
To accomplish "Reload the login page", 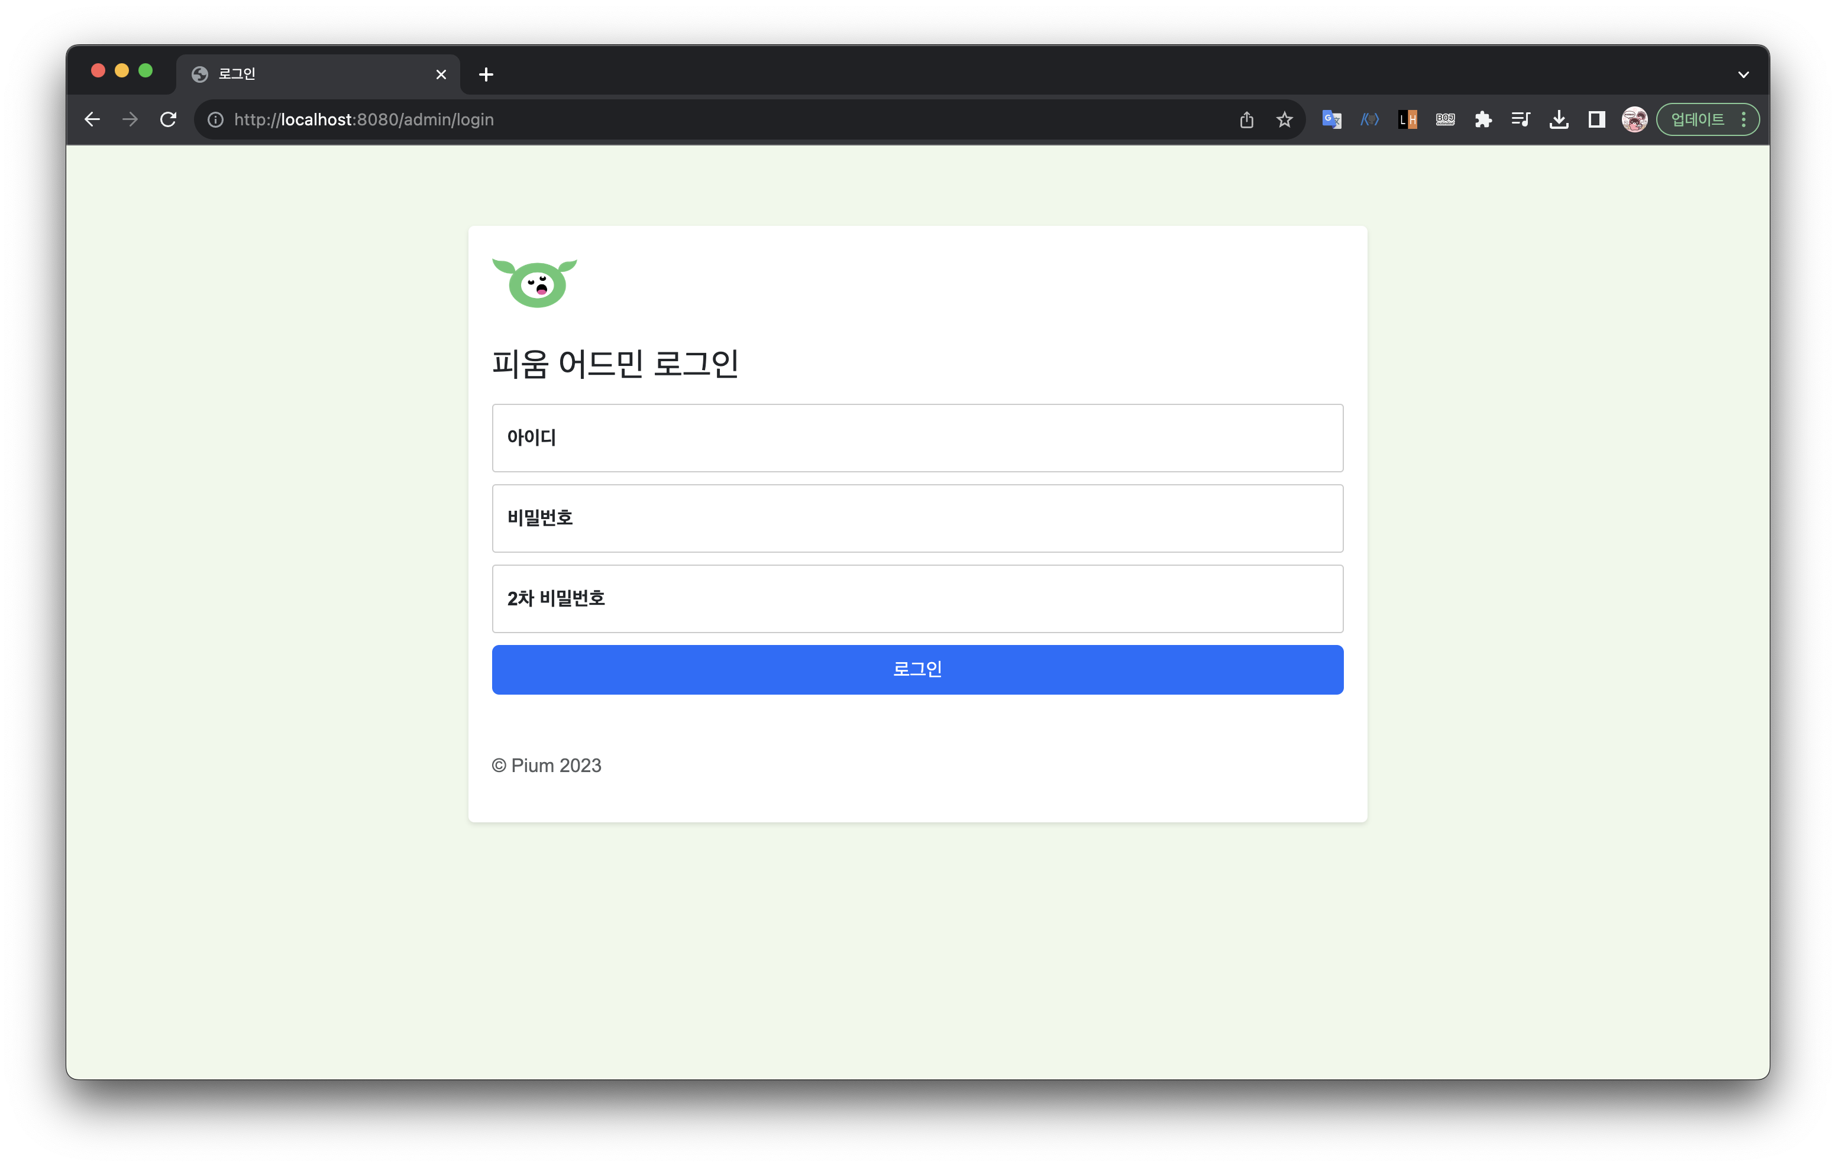I will (169, 119).
